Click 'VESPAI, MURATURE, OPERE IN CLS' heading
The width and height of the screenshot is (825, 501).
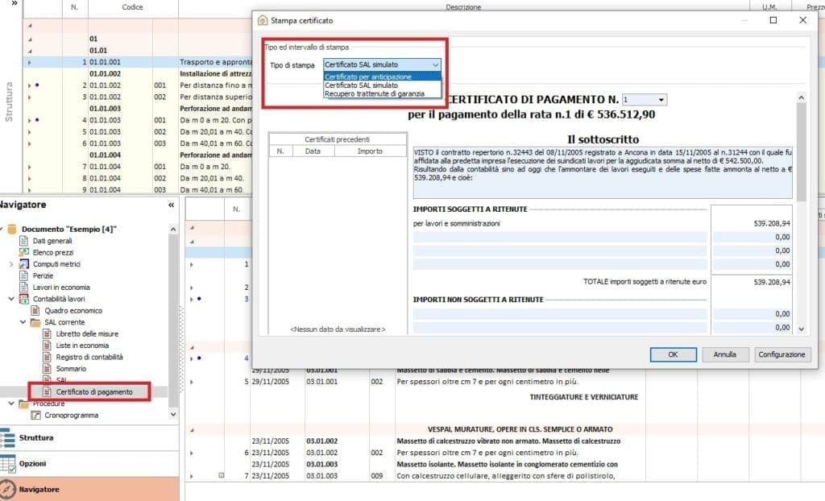(520, 429)
